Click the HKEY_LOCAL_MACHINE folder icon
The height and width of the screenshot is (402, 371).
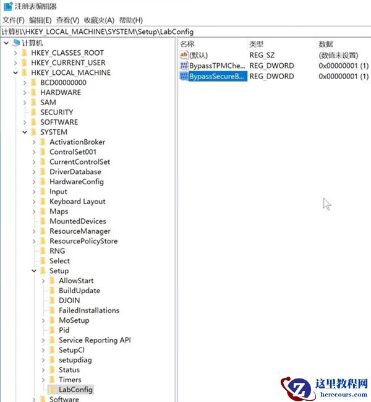(x=24, y=73)
